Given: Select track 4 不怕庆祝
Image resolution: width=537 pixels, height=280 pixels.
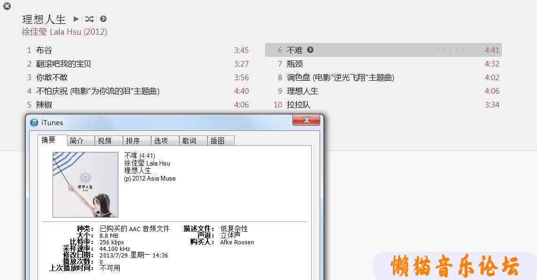Looking at the screenshot, I should click(138, 91).
